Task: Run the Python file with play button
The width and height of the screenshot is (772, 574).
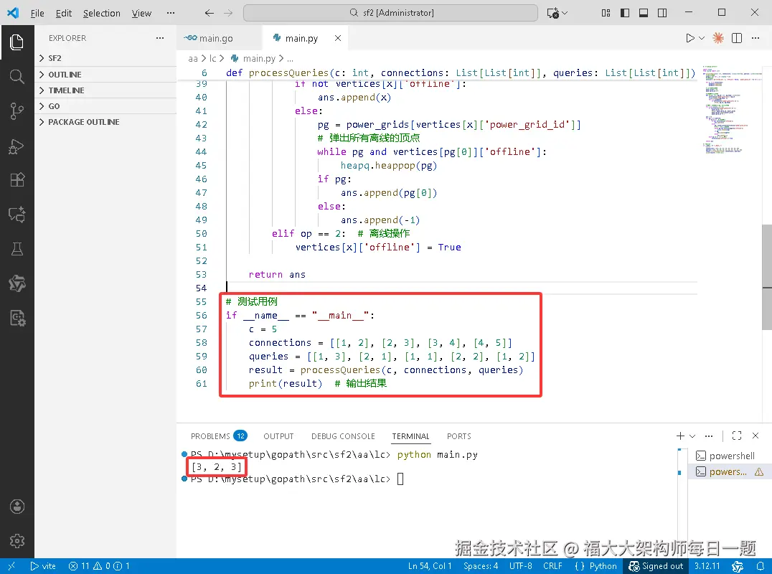Action: point(690,38)
